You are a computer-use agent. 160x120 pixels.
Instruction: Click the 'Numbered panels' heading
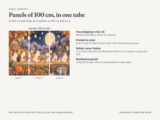[87, 59]
